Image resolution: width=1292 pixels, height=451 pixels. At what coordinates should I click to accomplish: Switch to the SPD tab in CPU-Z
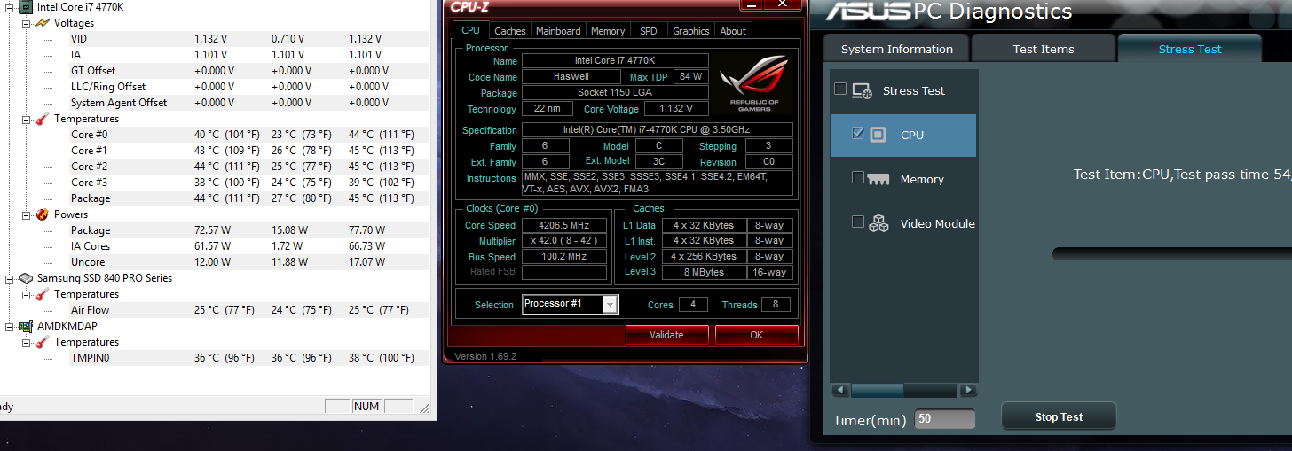point(649,31)
